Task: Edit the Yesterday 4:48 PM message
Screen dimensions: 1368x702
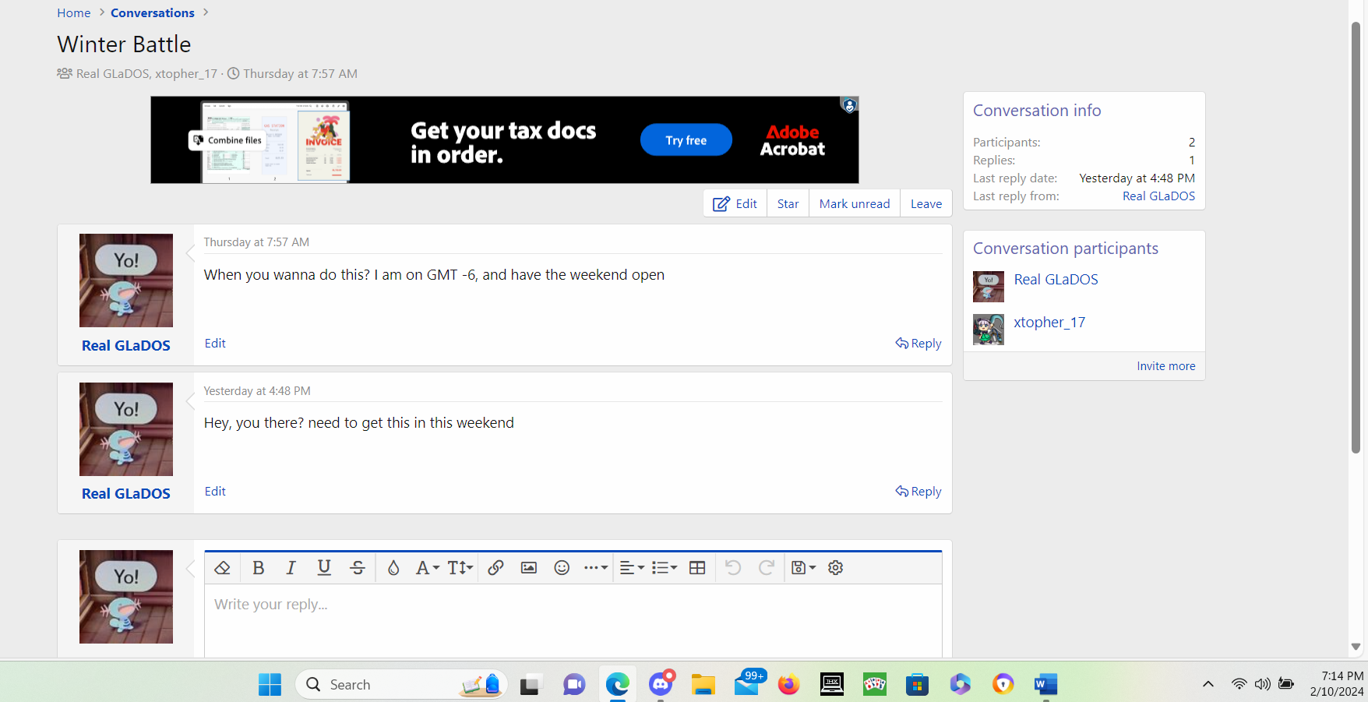Action: 215,492
